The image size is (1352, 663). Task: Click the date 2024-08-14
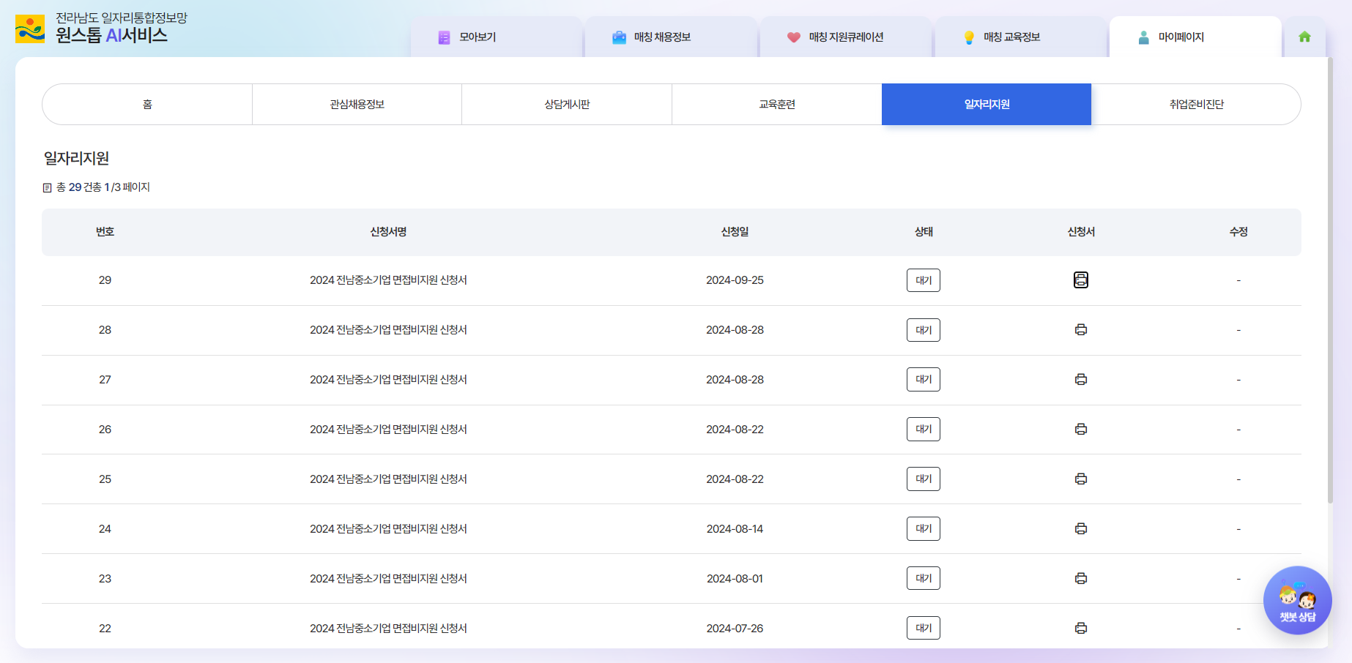[735, 529]
